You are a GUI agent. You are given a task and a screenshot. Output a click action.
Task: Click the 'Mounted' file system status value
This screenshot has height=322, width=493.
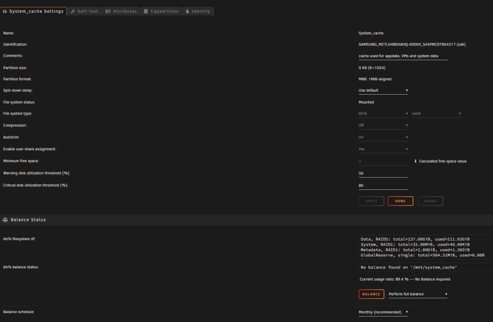pyautogui.click(x=366, y=102)
